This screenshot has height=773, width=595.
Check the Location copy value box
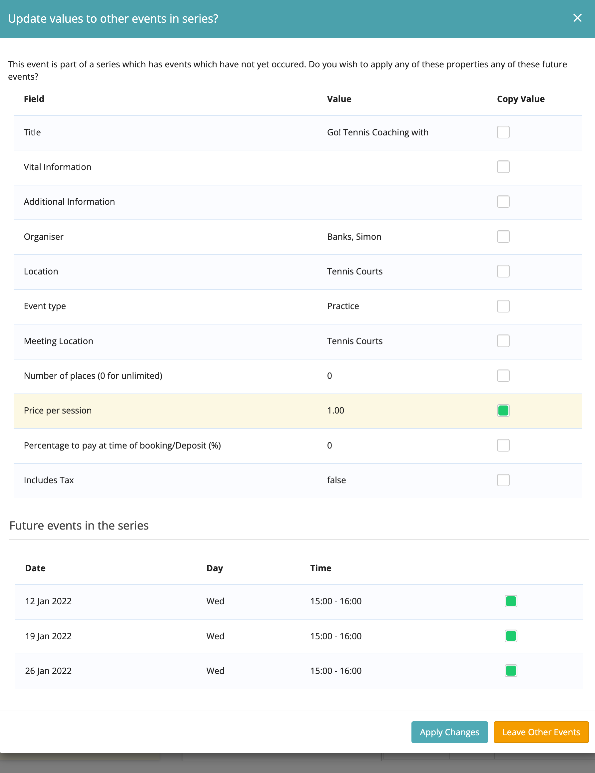click(x=503, y=271)
